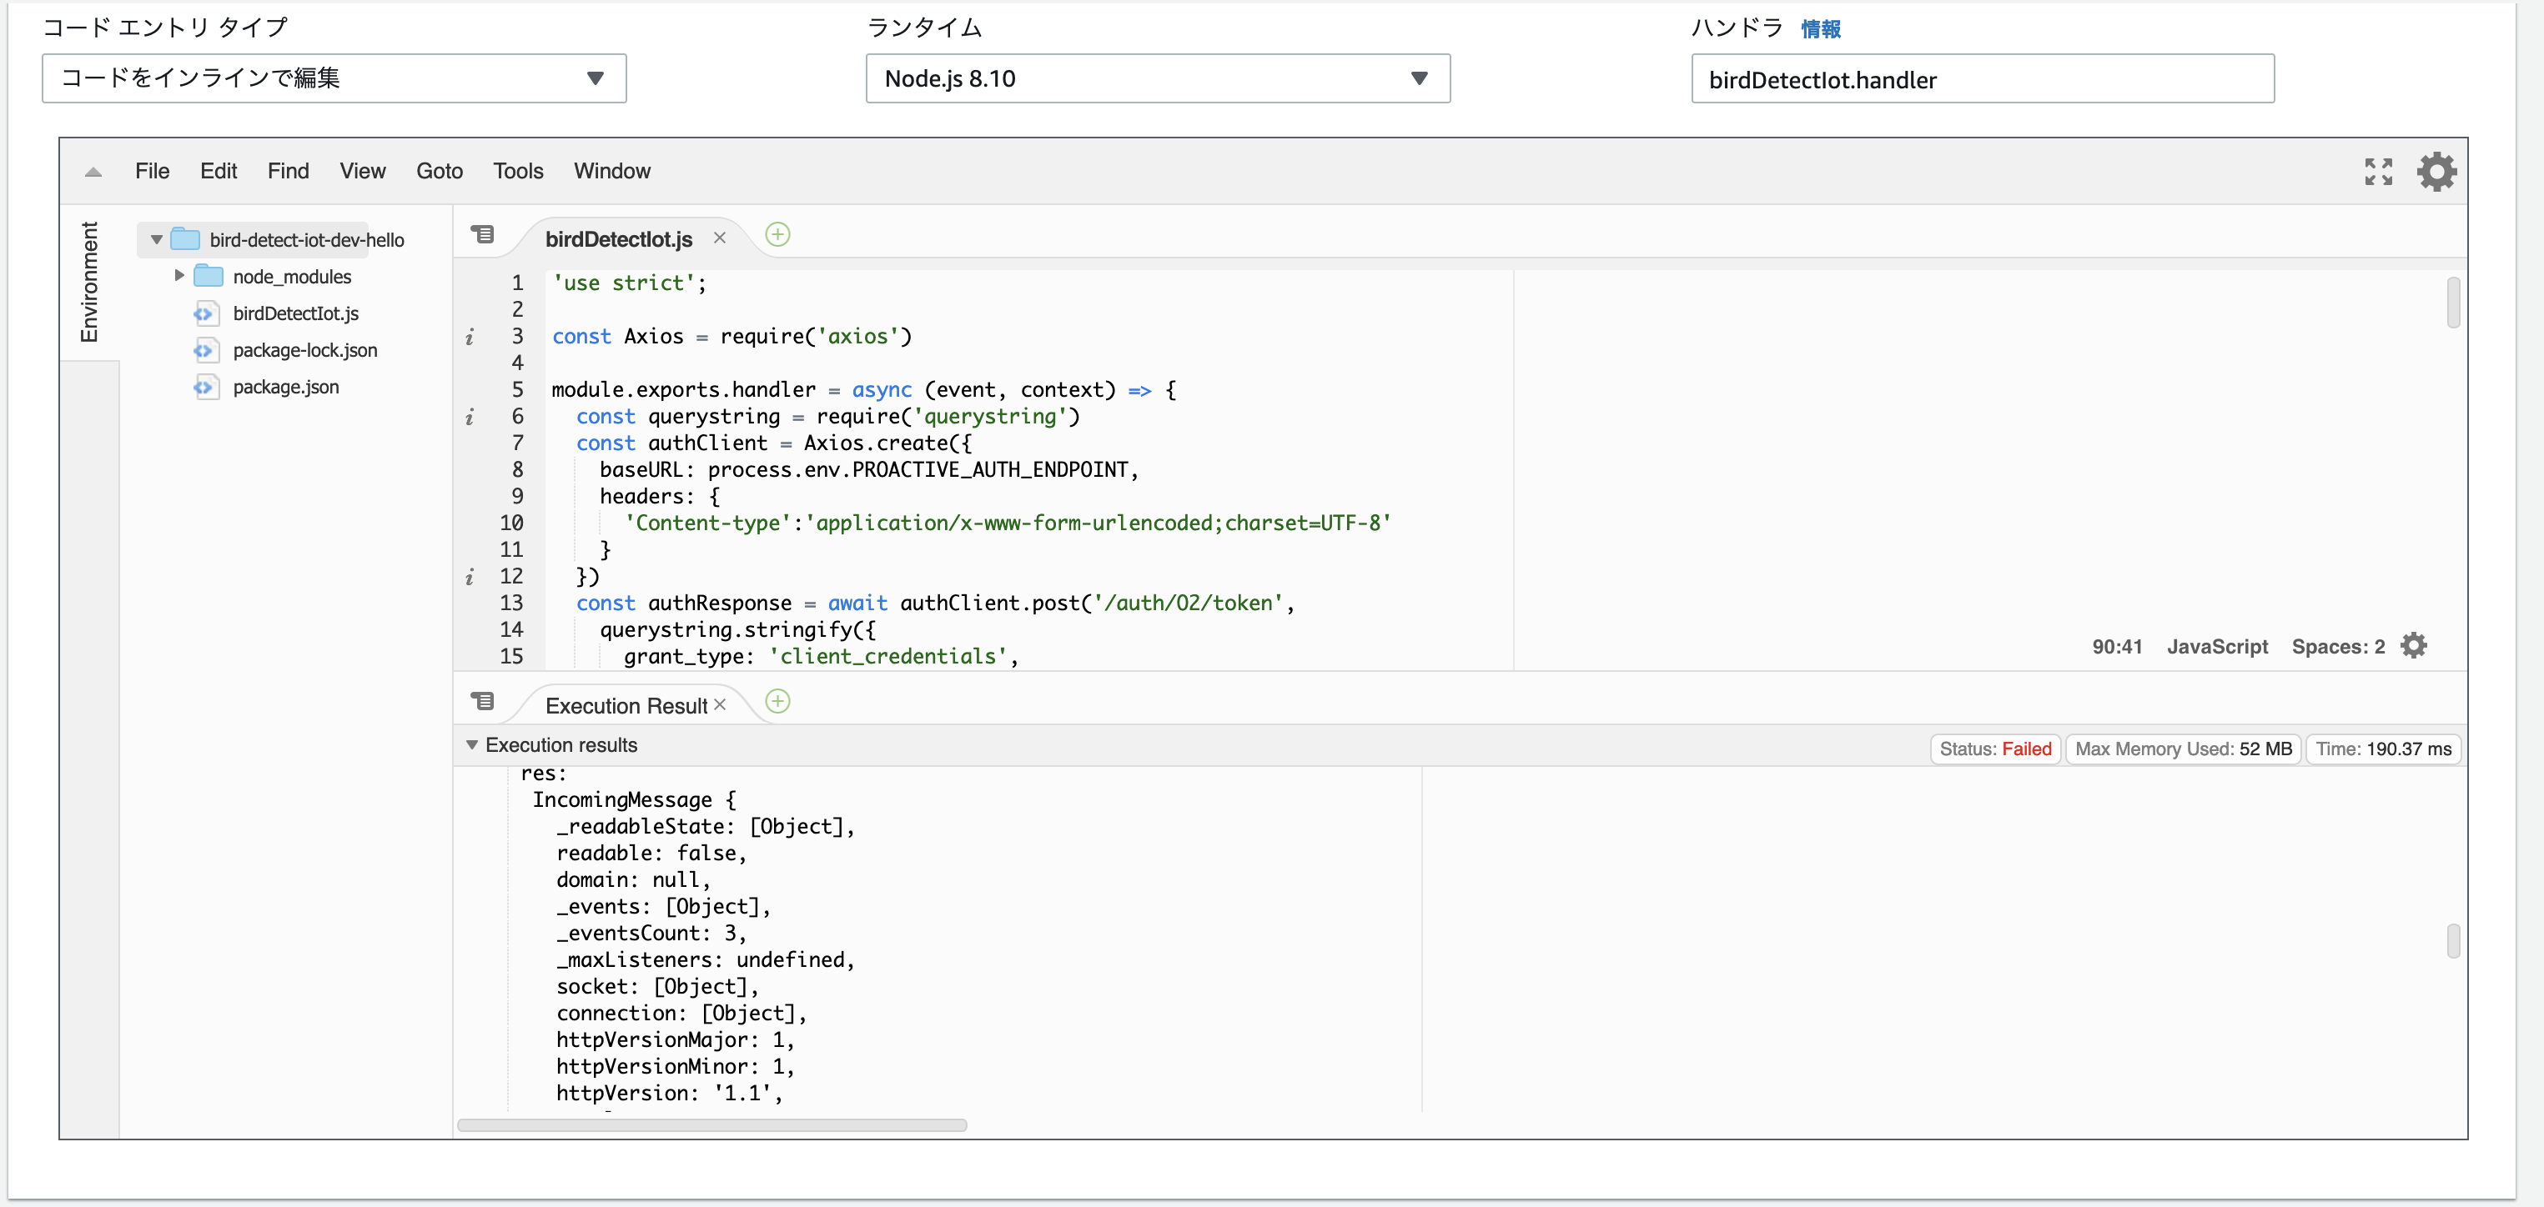Open the Goto menu

point(439,172)
